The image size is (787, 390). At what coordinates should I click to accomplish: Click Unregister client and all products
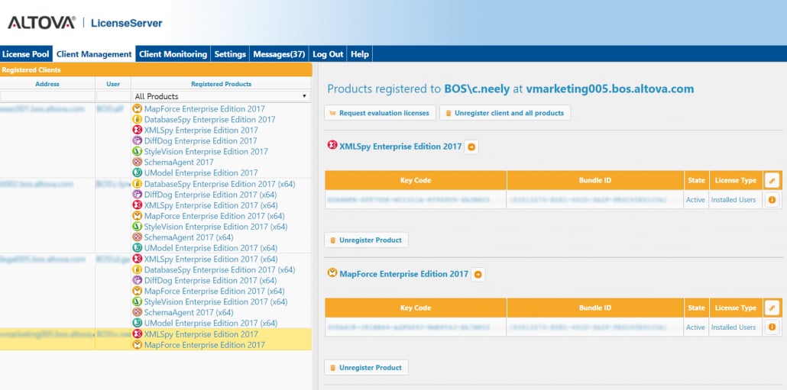pyautogui.click(x=505, y=113)
